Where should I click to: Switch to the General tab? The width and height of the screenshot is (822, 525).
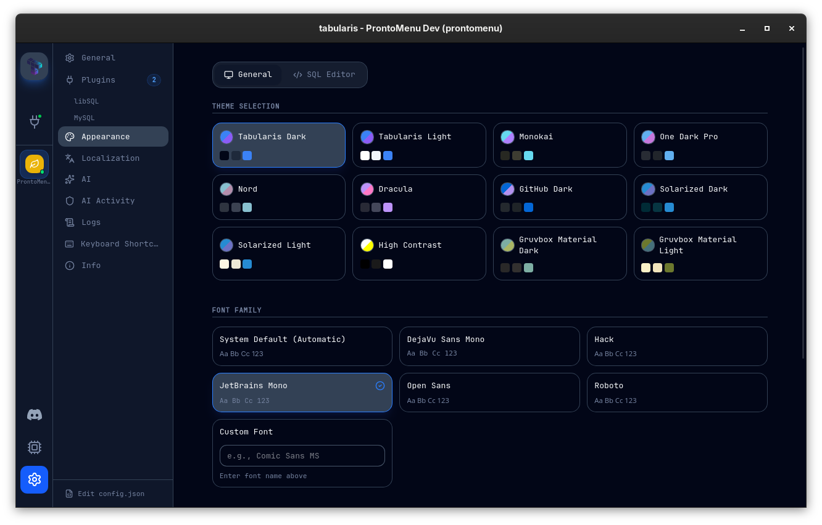pyautogui.click(x=247, y=75)
